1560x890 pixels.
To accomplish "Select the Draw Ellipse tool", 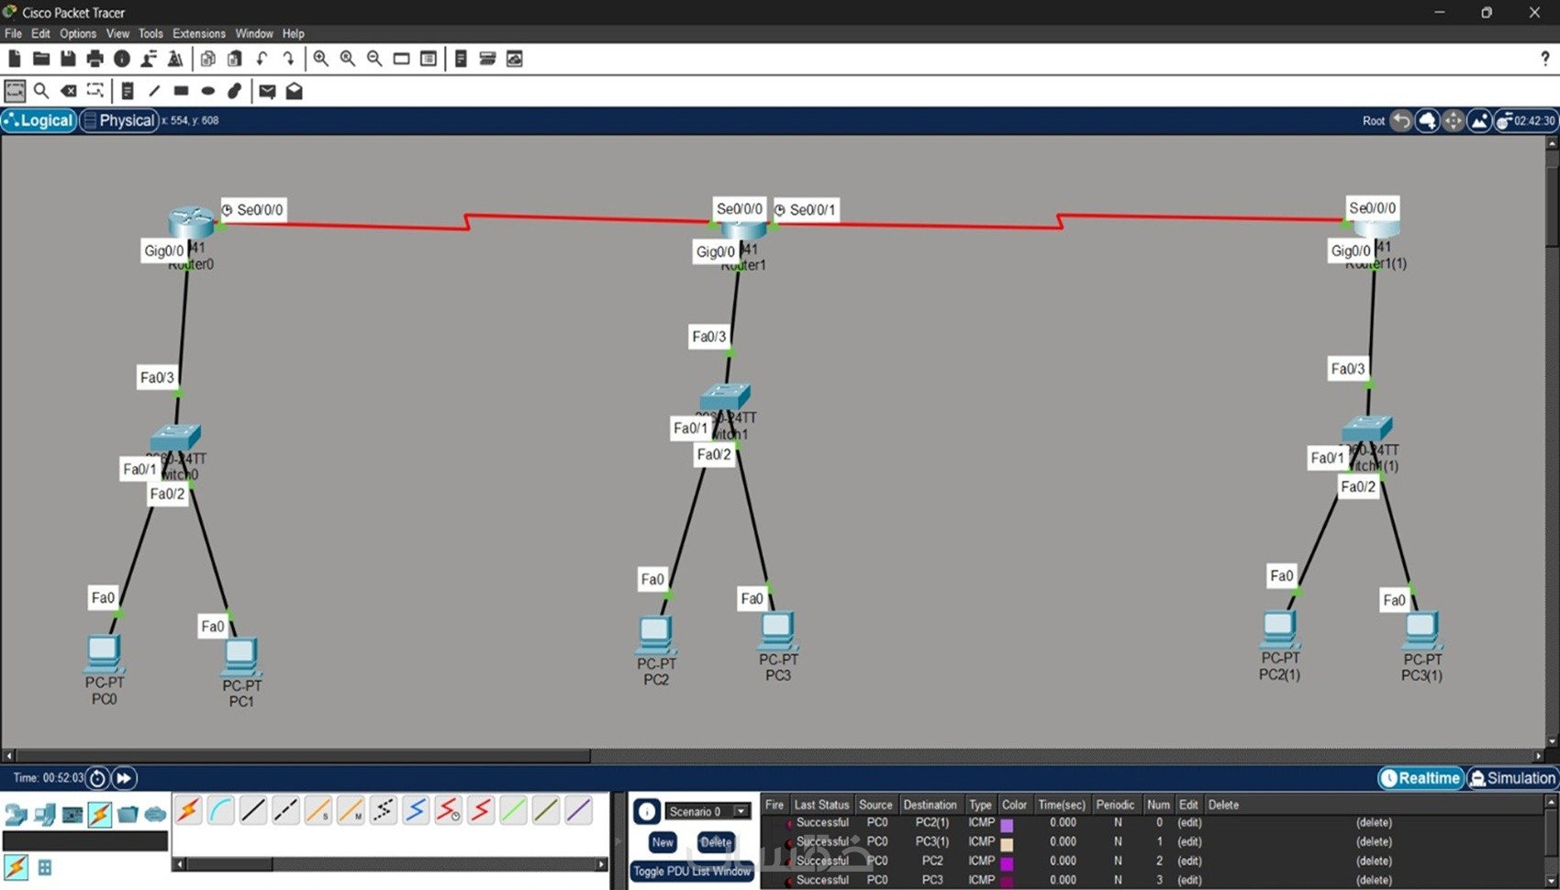I will point(208,91).
